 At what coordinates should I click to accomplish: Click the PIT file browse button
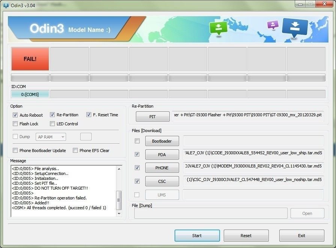click(152, 117)
